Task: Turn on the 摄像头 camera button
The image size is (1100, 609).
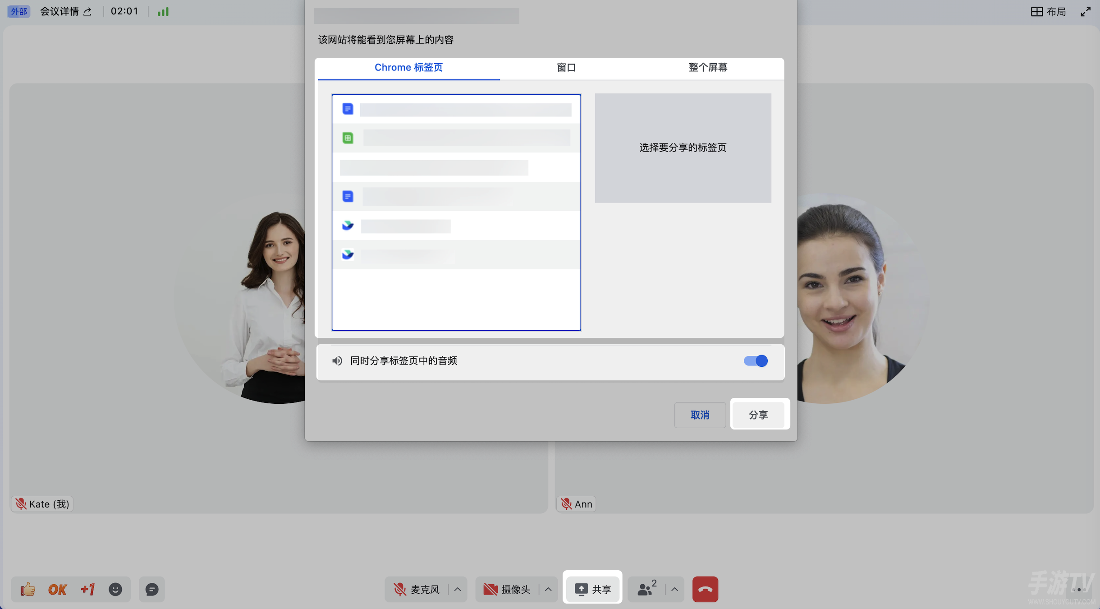Action: pos(507,589)
